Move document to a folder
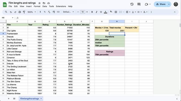The height and width of the screenshot is (101, 181). click(x=44, y=3)
